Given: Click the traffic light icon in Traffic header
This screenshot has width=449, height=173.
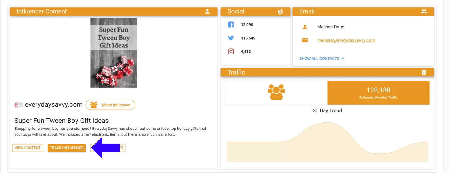Looking at the screenshot, I should pyautogui.click(x=424, y=72).
